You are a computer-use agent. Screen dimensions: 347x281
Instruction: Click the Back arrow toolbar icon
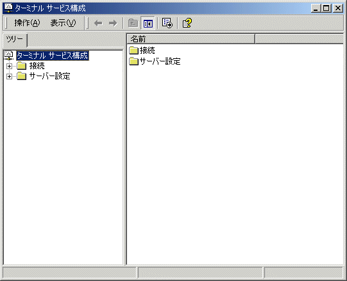pyautogui.click(x=98, y=23)
